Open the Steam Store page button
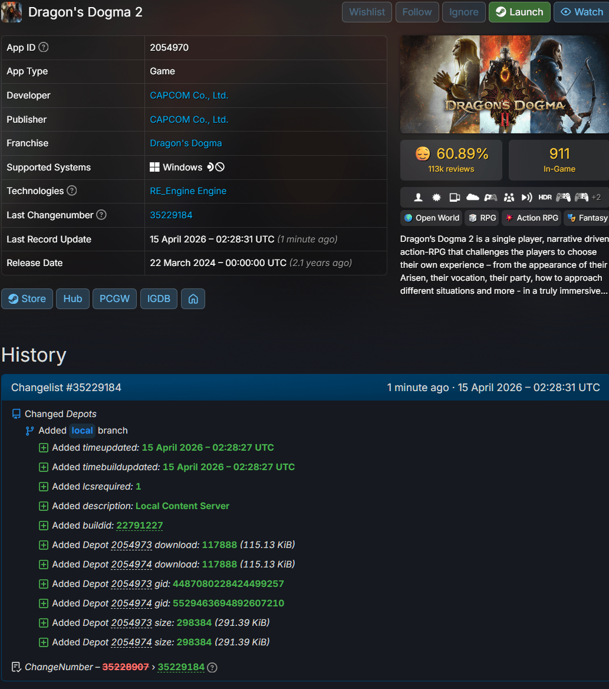The image size is (609, 689). (x=27, y=299)
